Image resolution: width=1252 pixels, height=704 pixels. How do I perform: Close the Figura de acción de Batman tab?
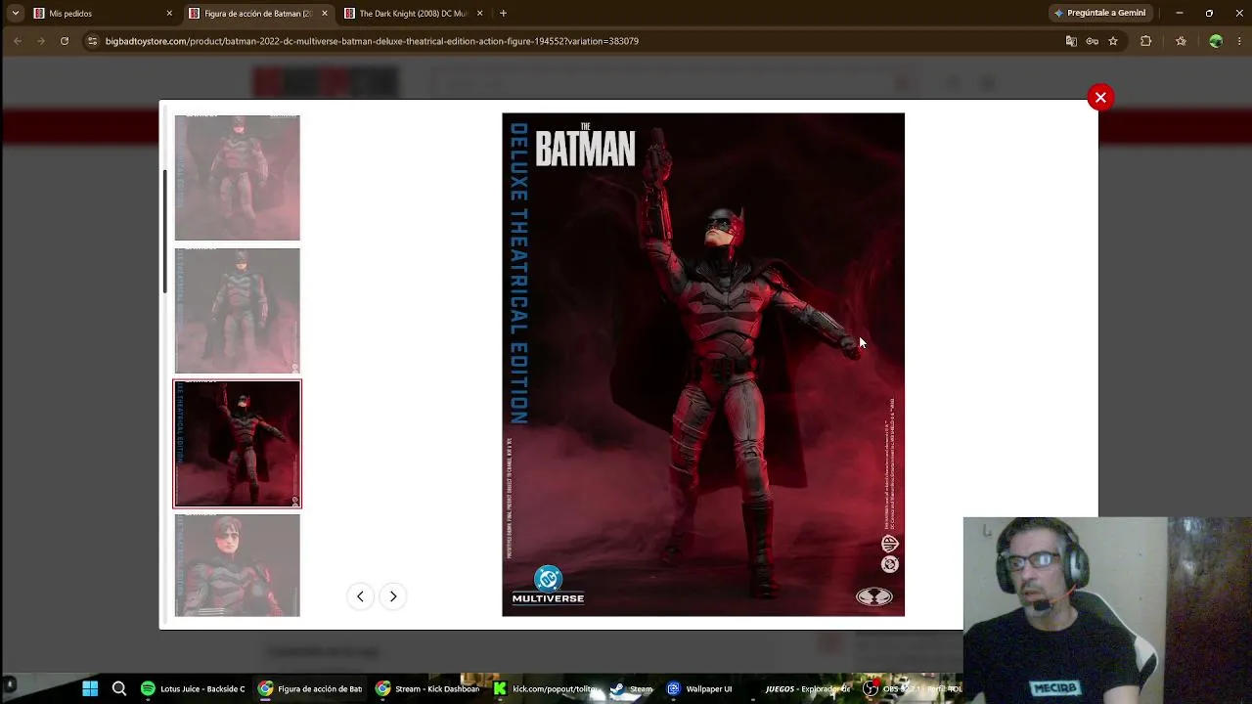pos(325,14)
